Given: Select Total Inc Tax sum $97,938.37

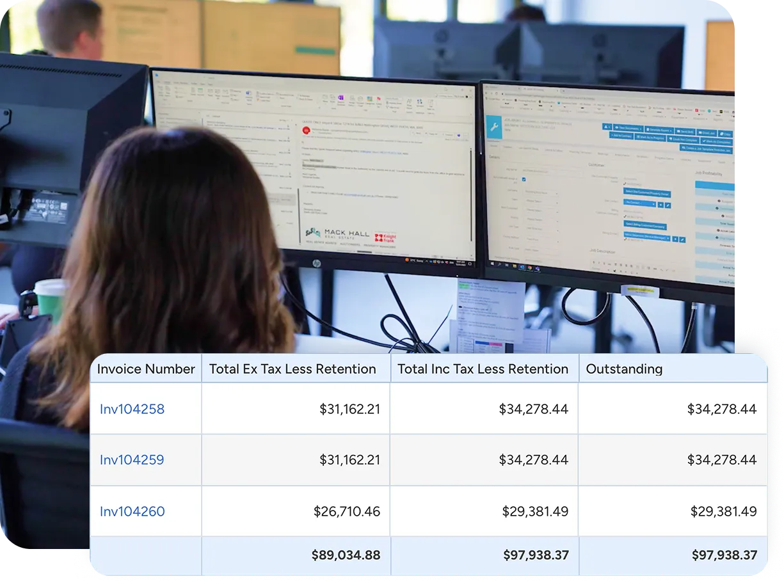Looking at the screenshot, I should 536,555.
